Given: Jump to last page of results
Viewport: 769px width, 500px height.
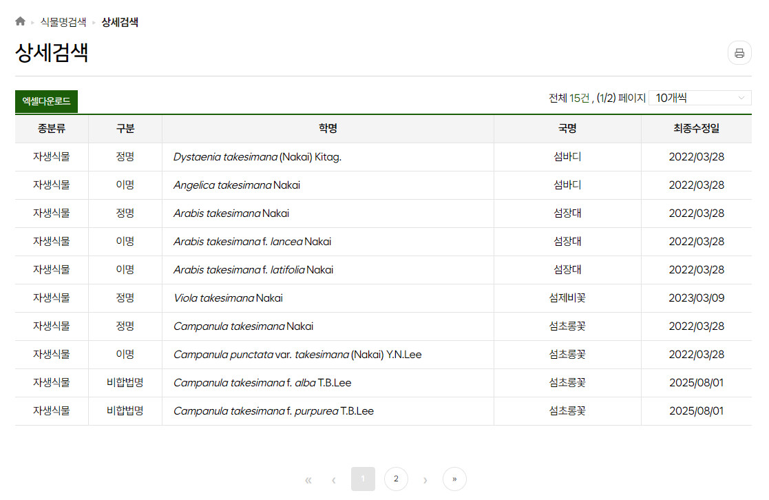Looking at the screenshot, I should (454, 479).
